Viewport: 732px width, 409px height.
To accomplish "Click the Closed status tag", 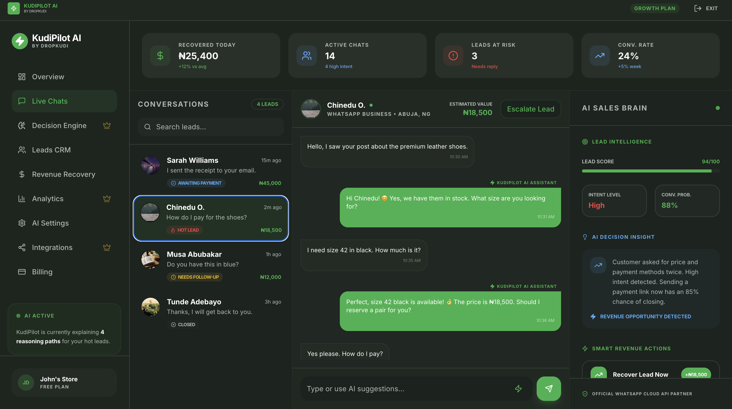I will pos(183,324).
